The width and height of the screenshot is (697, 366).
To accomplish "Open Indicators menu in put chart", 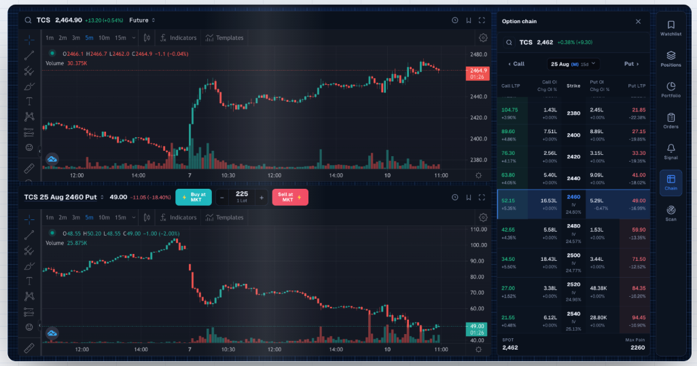I will click(178, 218).
